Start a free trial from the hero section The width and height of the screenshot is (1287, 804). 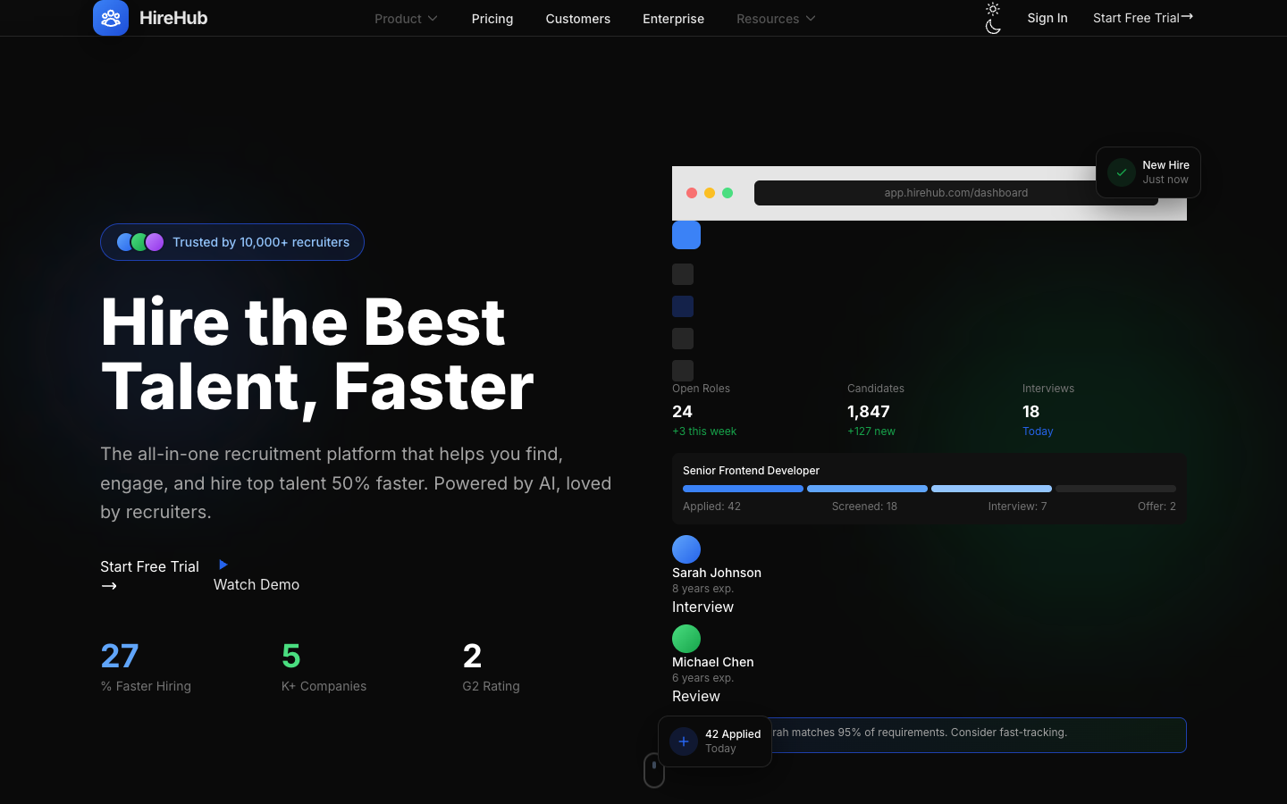pos(149,566)
